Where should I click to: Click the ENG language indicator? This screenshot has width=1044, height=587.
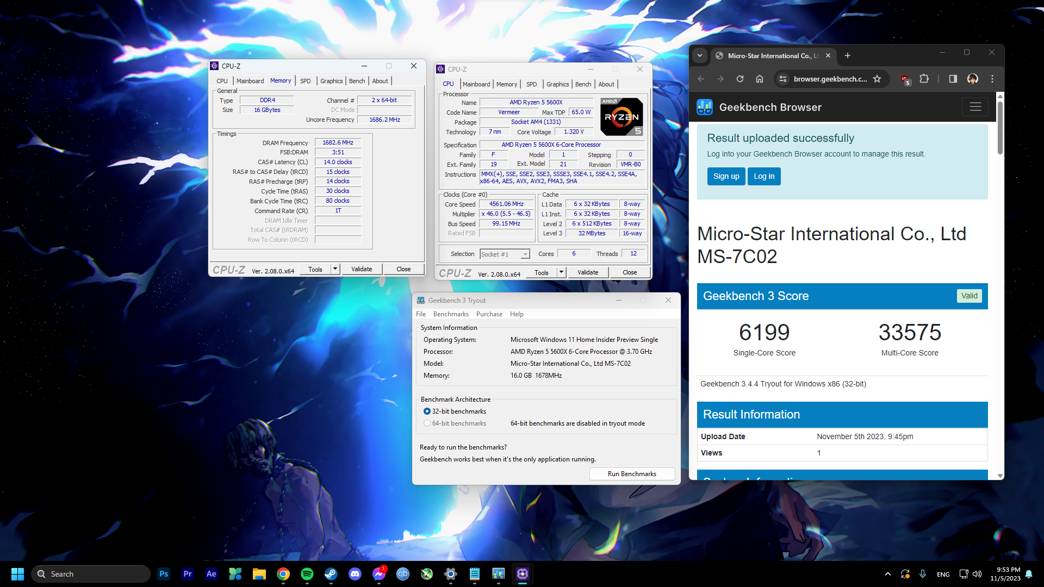[943, 574]
